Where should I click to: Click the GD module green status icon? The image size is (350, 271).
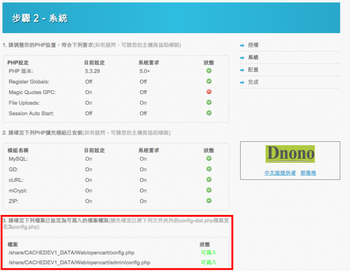pyautogui.click(x=209, y=169)
